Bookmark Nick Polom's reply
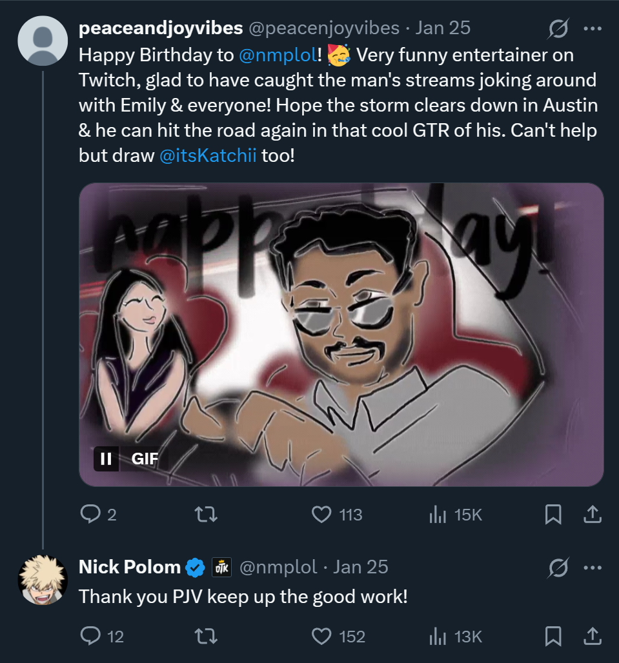Image resolution: width=619 pixels, height=663 pixels. point(553,637)
